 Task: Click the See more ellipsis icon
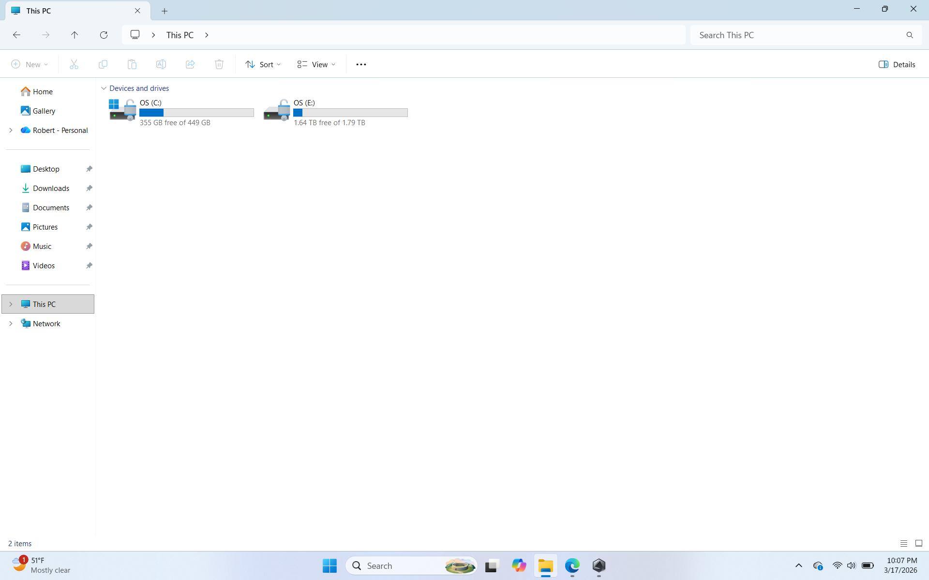361,64
